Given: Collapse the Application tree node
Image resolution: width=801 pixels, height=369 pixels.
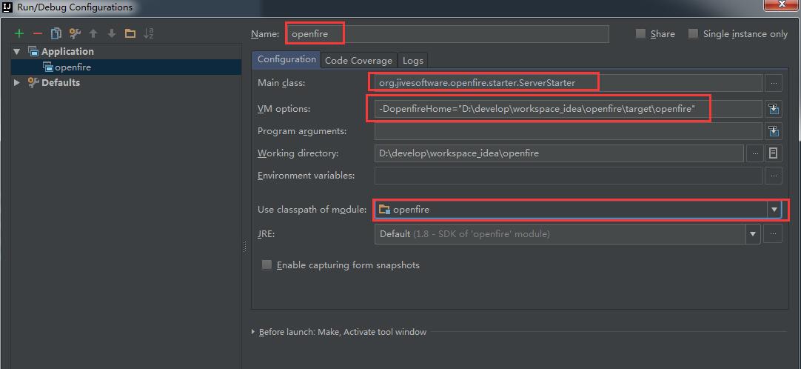Looking at the screenshot, I should click(x=17, y=52).
